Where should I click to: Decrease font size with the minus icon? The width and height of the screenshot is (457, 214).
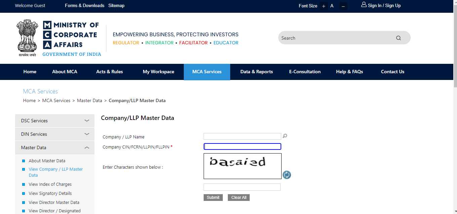coord(343,6)
